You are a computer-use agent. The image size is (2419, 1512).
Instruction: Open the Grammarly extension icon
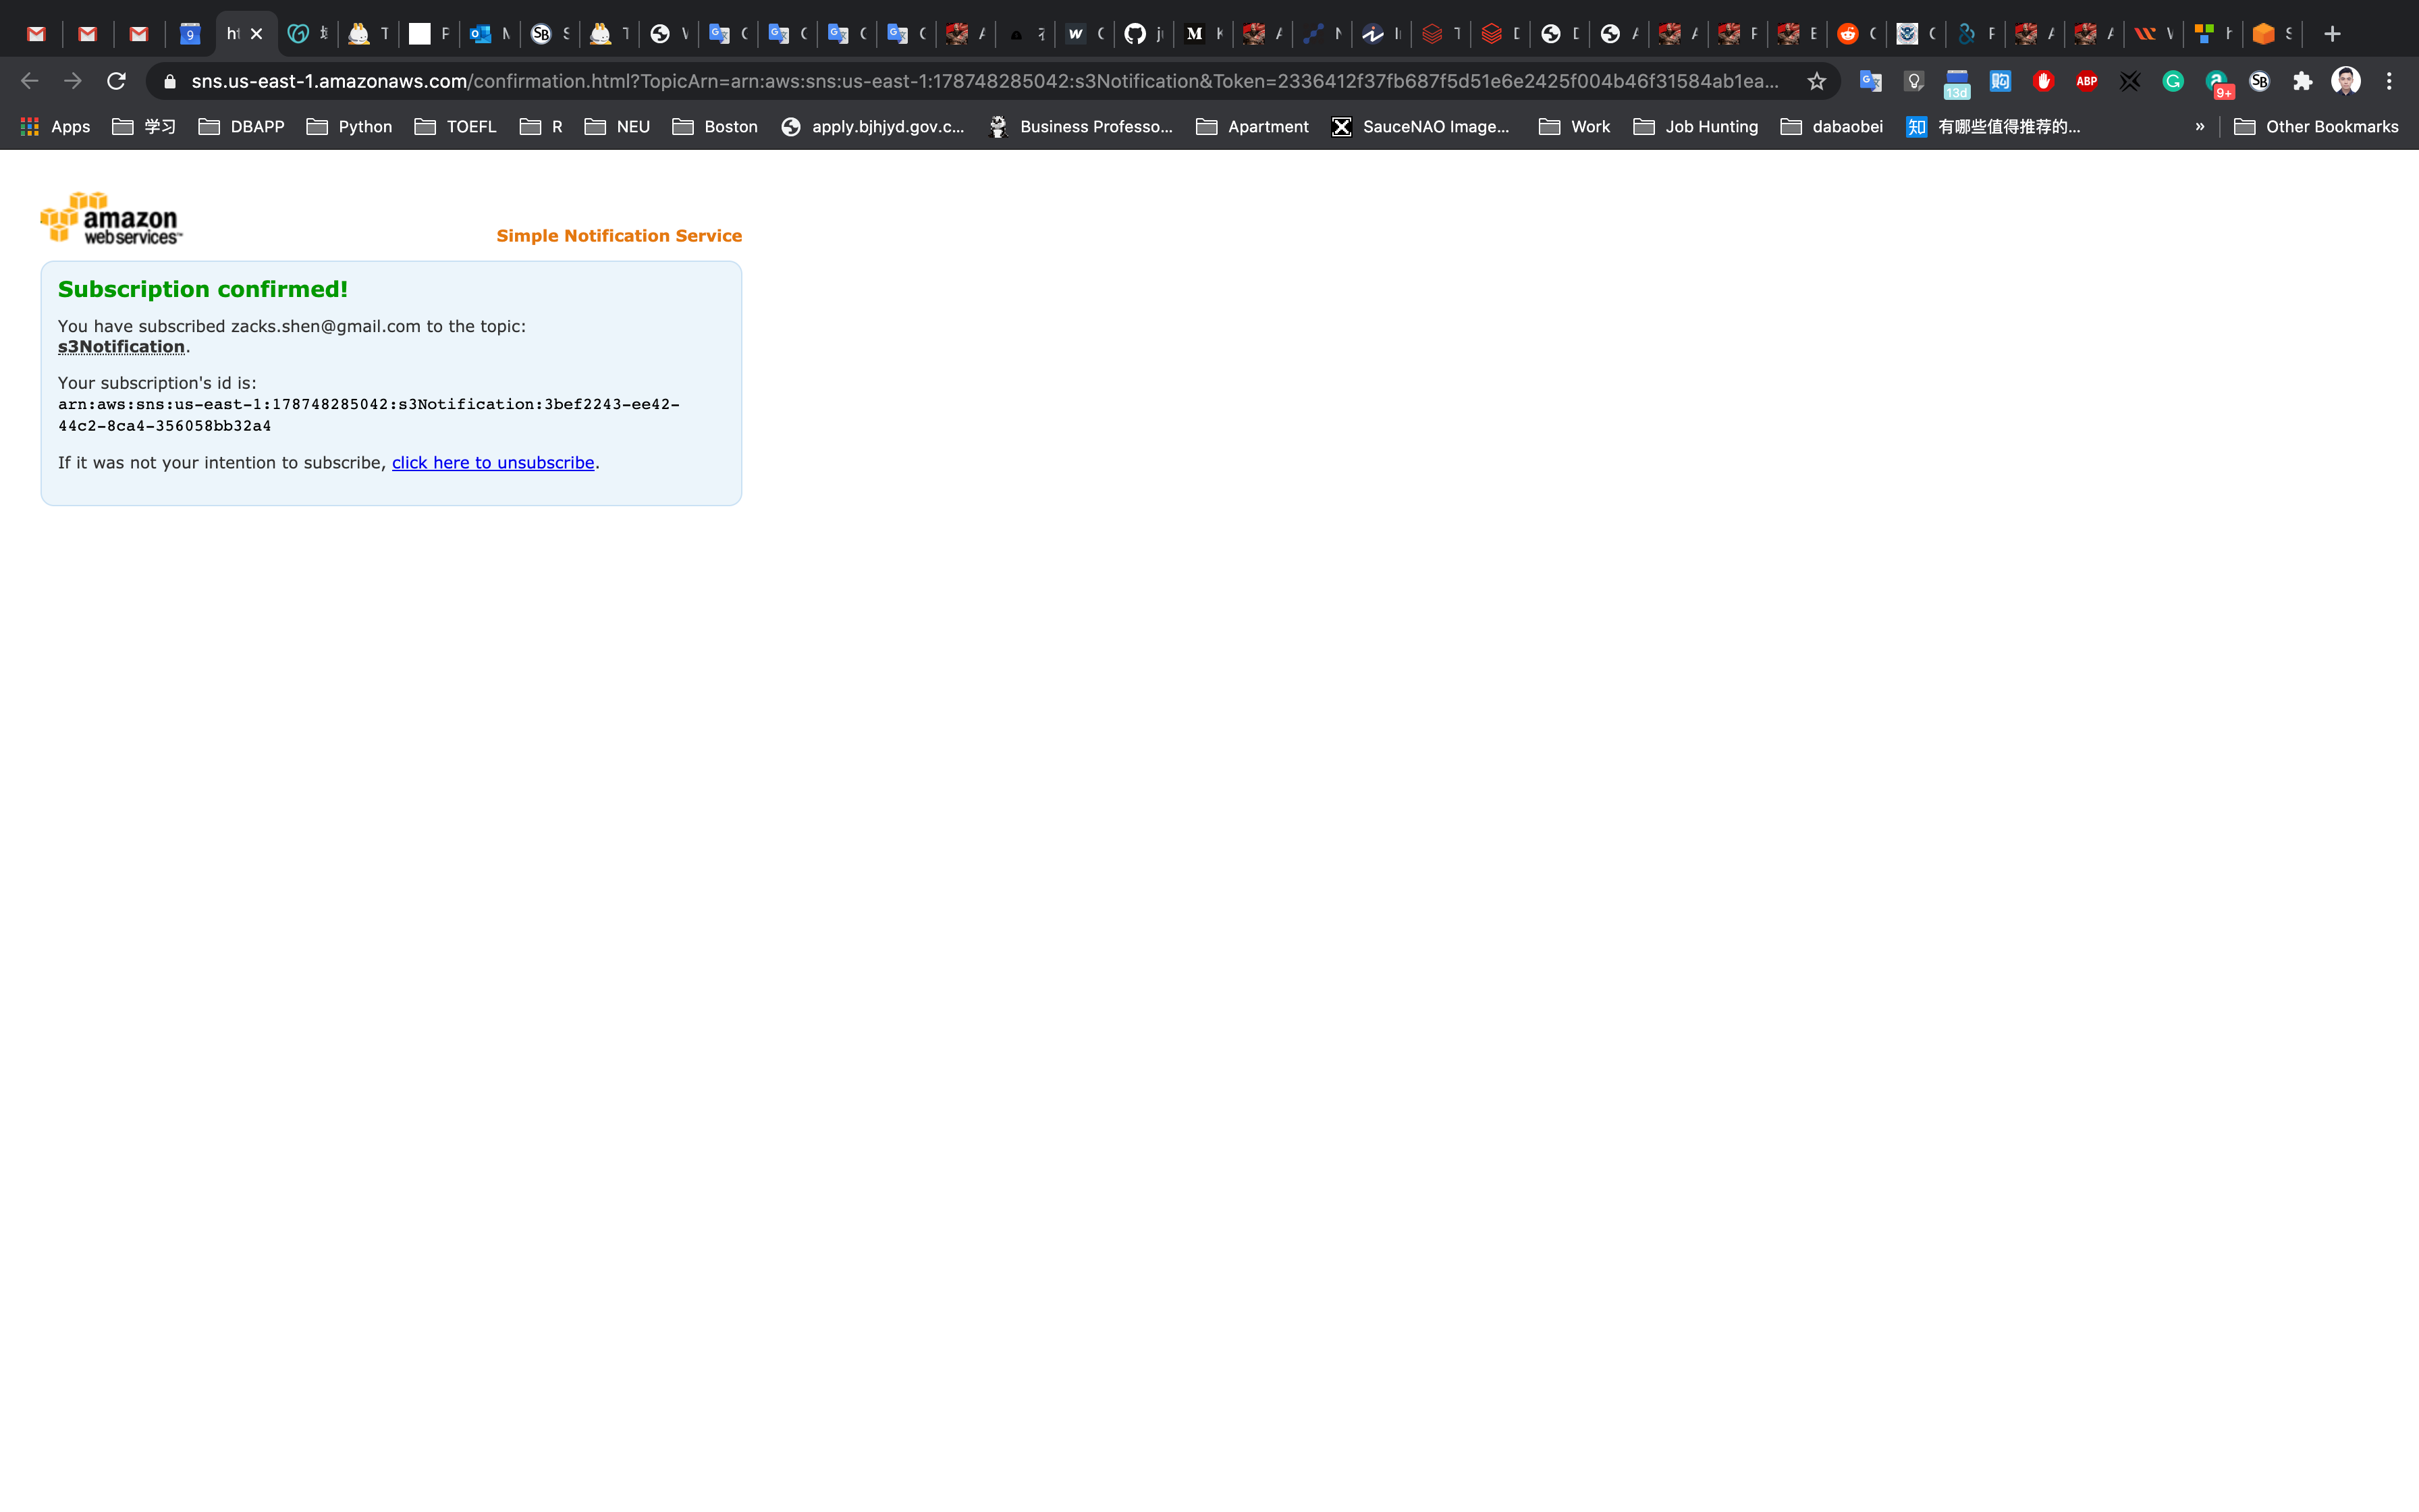(x=2173, y=81)
